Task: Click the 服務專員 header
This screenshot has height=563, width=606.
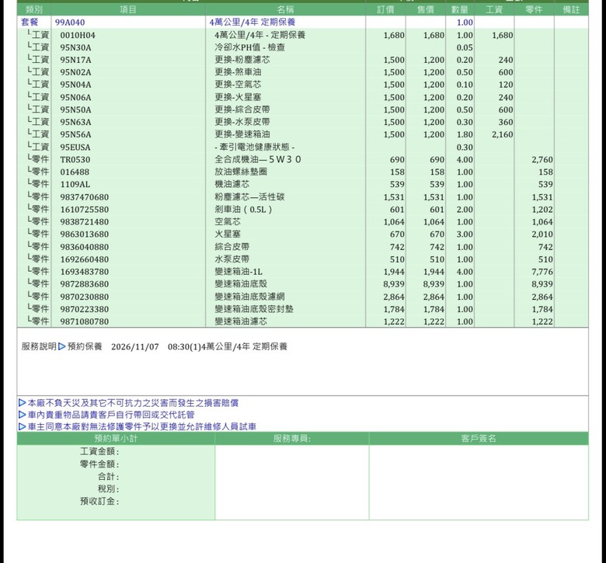Action: pos(292,439)
